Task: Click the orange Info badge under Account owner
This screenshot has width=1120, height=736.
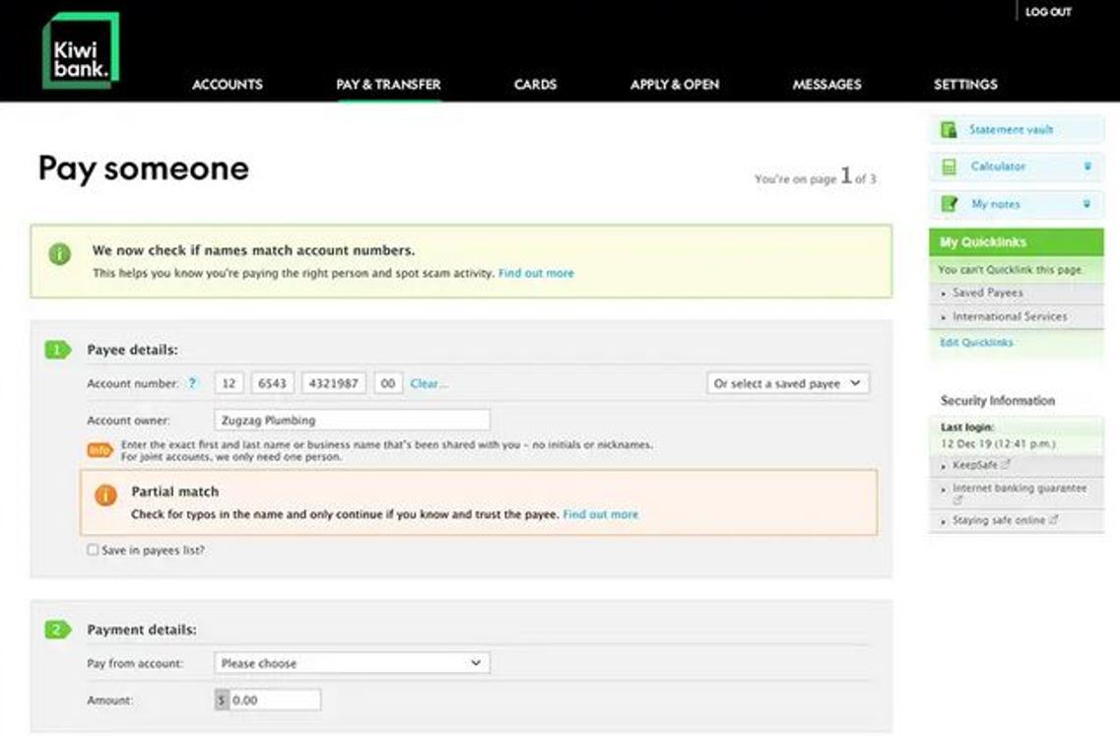Action: point(99,450)
